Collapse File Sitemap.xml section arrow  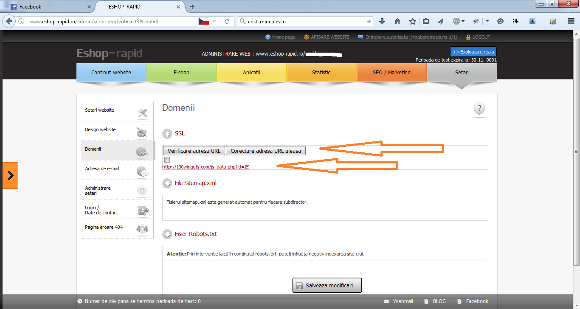[x=167, y=183]
